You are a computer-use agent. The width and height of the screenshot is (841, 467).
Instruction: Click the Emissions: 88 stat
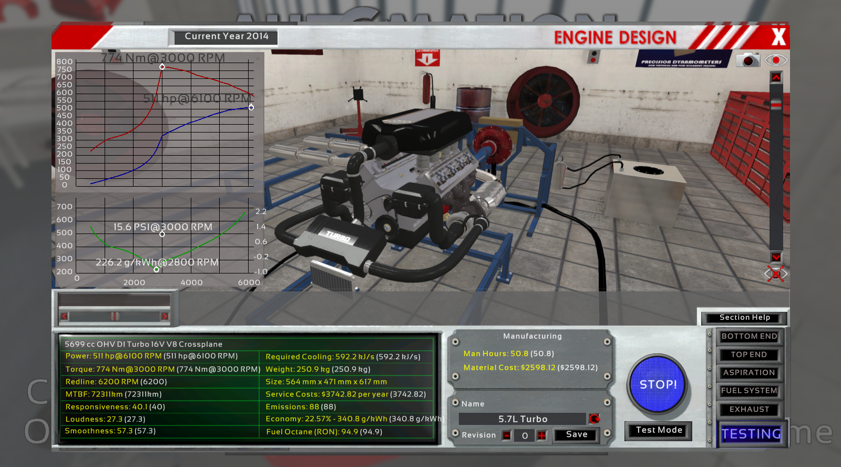pos(301,407)
